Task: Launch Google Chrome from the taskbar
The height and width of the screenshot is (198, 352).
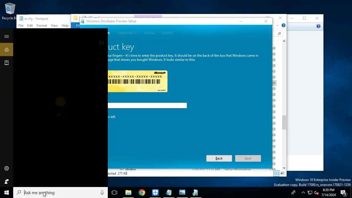Action: [142, 193]
